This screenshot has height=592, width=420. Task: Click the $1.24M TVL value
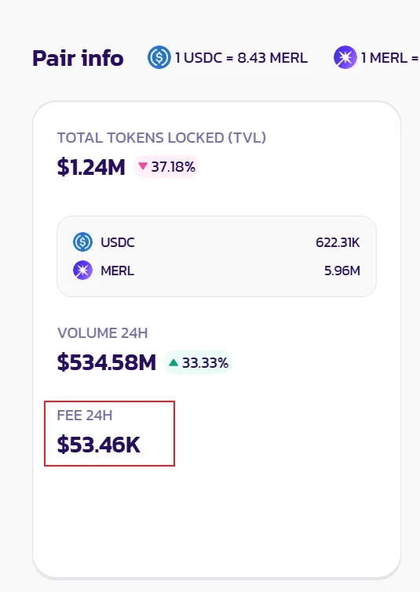click(91, 167)
